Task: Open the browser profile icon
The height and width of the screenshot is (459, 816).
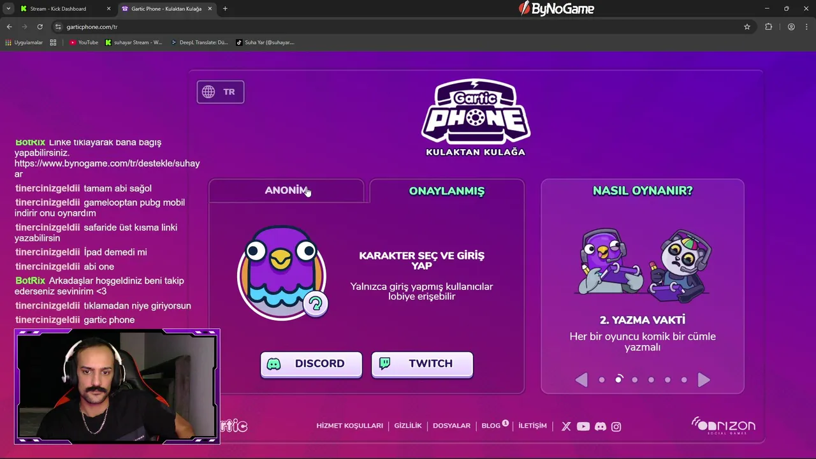Action: coord(791,27)
